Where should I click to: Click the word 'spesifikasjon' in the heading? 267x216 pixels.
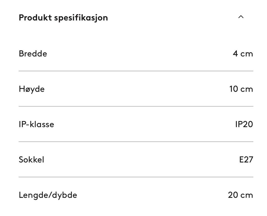pos(81,18)
